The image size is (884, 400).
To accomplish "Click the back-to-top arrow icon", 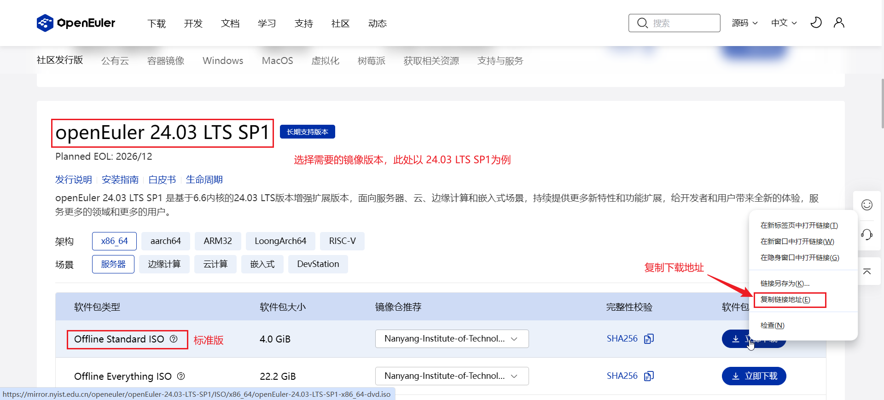I will coord(867,272).
